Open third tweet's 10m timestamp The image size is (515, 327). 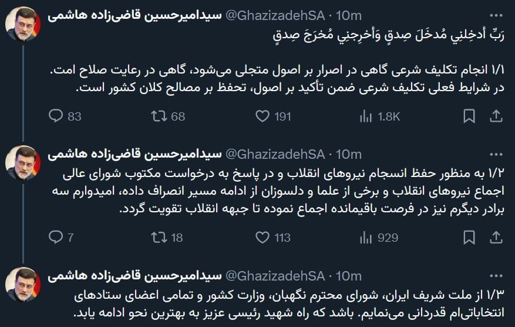(350, 275)
